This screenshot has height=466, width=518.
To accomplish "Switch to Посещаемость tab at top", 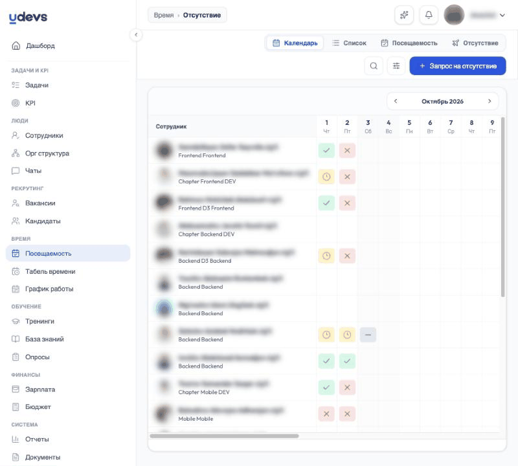I will tap(409, 43).
